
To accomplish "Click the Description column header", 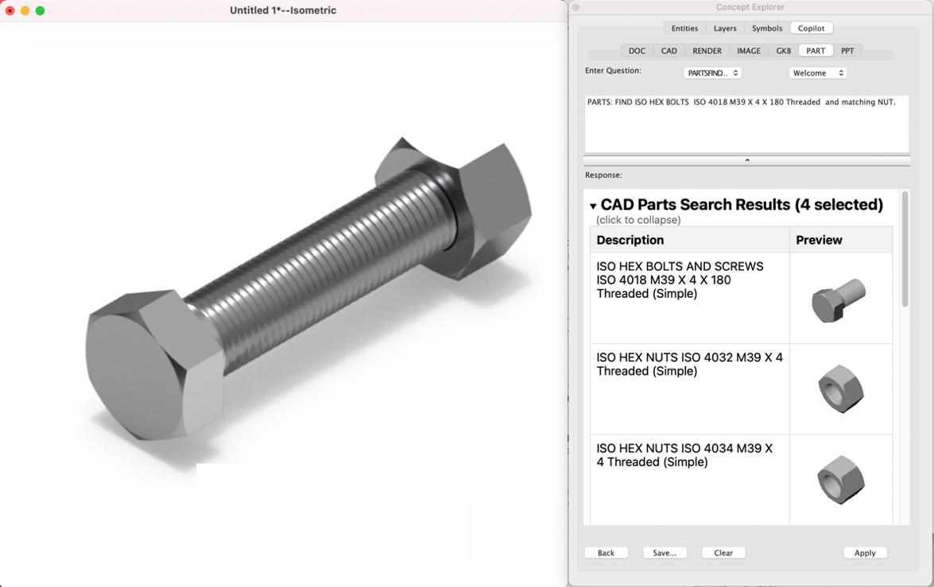I will click(x=690, y=240).
